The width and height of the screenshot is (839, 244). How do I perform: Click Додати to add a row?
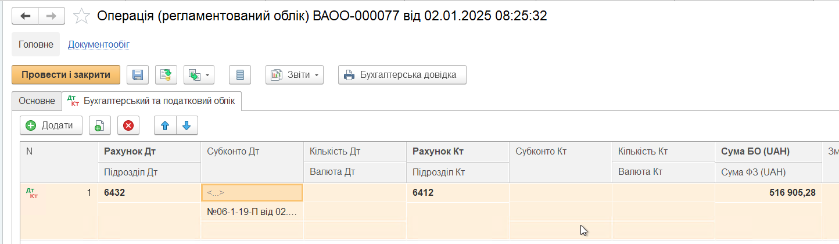51,125
